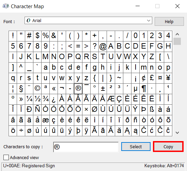Click the U+00AE: Registered Sign status text

coord(29,166)
